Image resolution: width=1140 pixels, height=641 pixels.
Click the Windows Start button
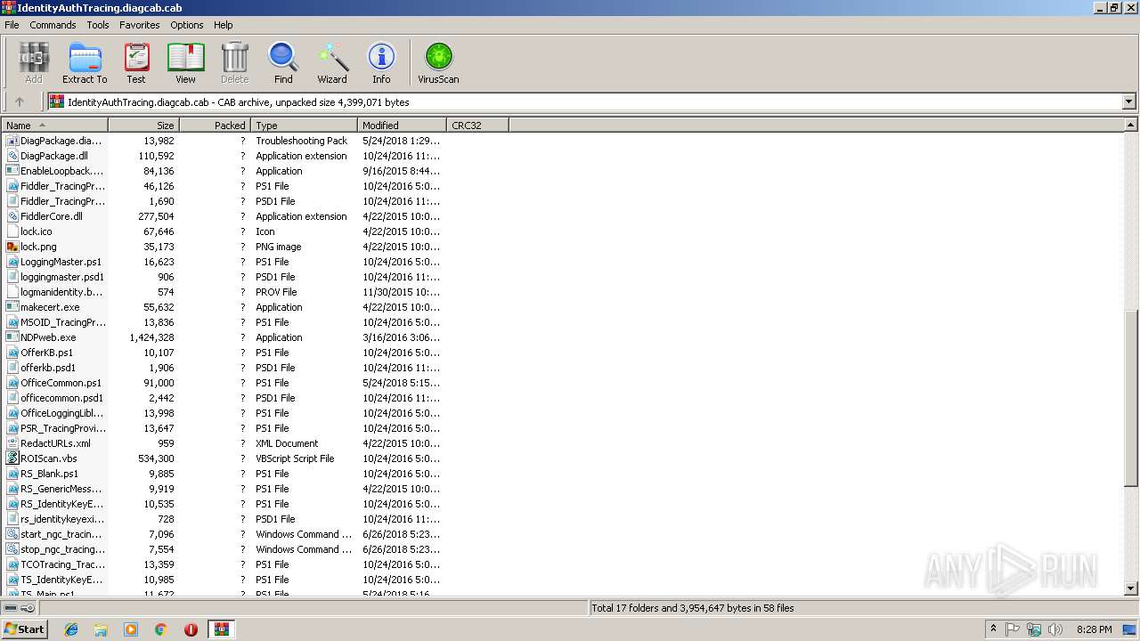pyautogui.click(x=25, y=629)
